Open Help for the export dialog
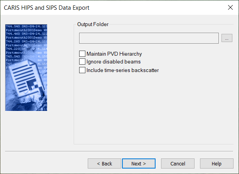 coord(216,163)
